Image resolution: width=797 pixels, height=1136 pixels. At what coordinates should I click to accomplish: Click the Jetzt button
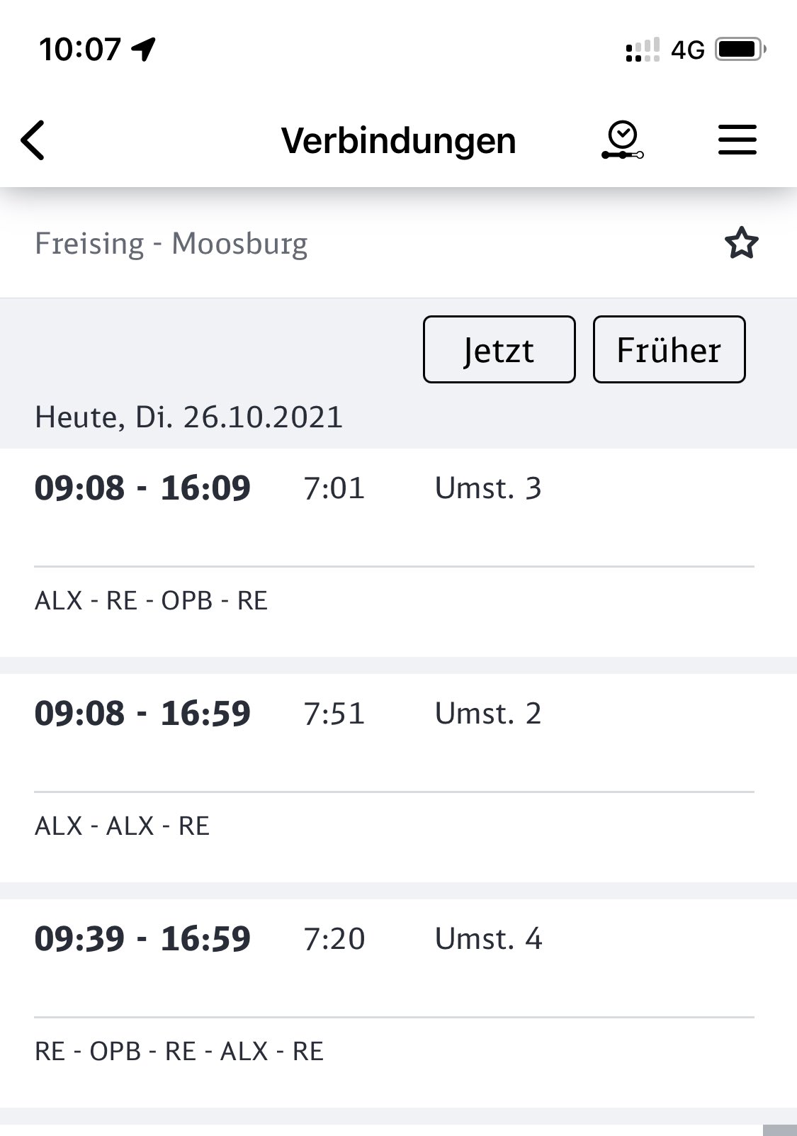499,349
